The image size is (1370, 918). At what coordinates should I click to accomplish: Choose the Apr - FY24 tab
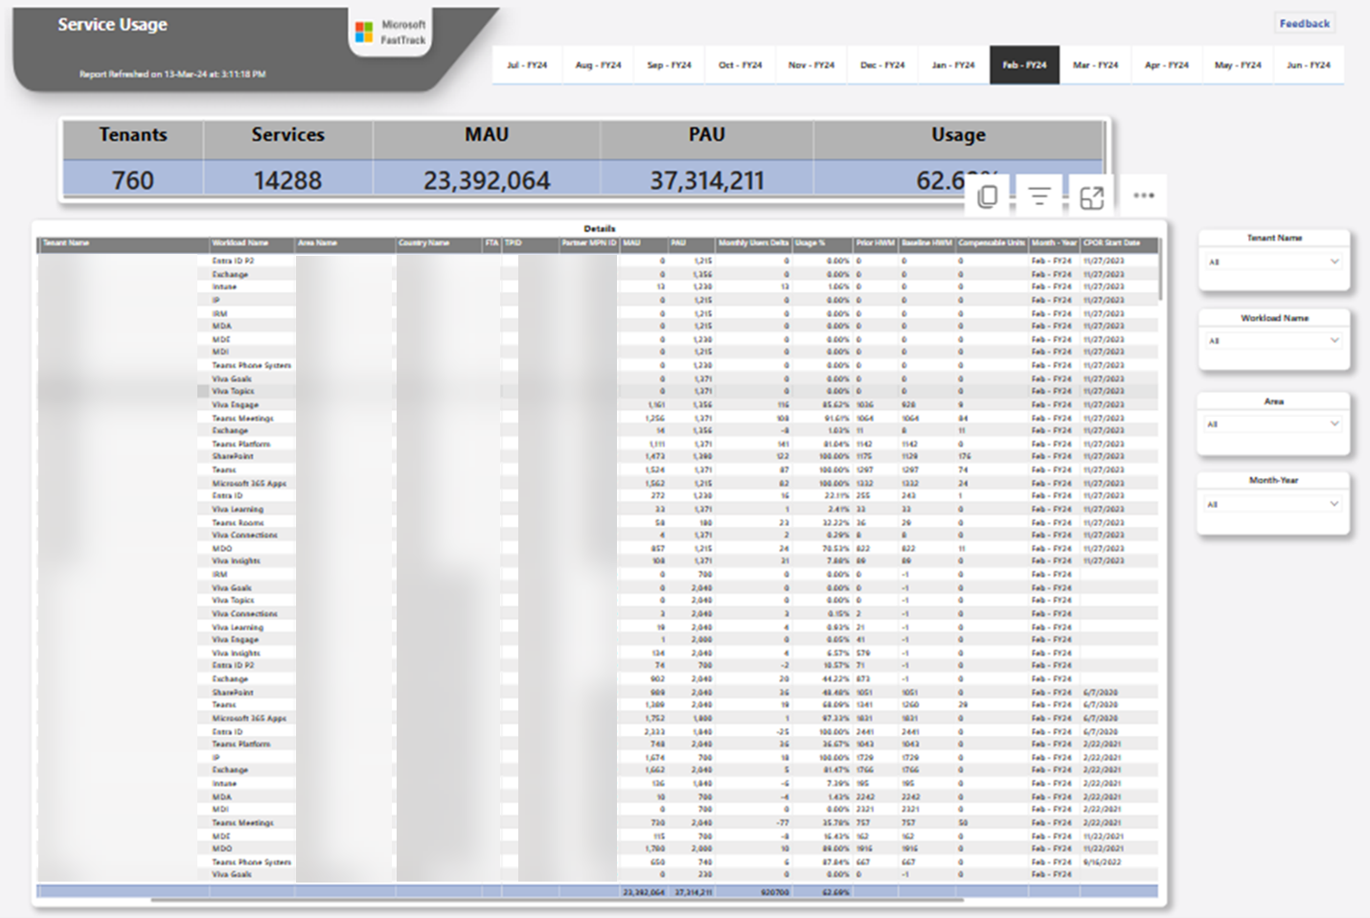point(1166,65)
